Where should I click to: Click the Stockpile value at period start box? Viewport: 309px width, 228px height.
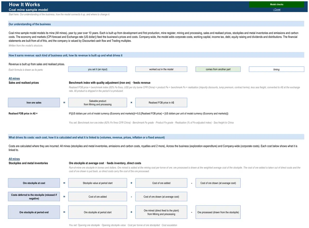(98, 183)
